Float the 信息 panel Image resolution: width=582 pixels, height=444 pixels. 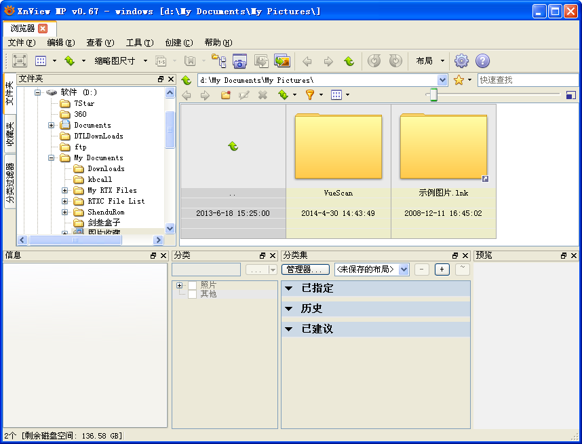[x=153, y=256]
